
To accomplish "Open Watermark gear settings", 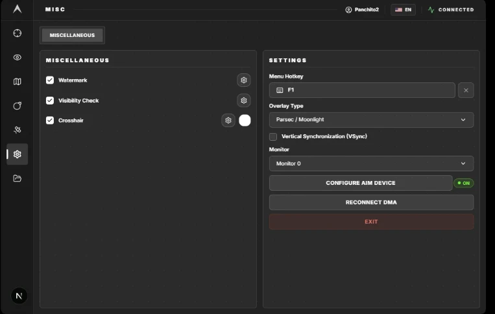I will coord(244,80).
